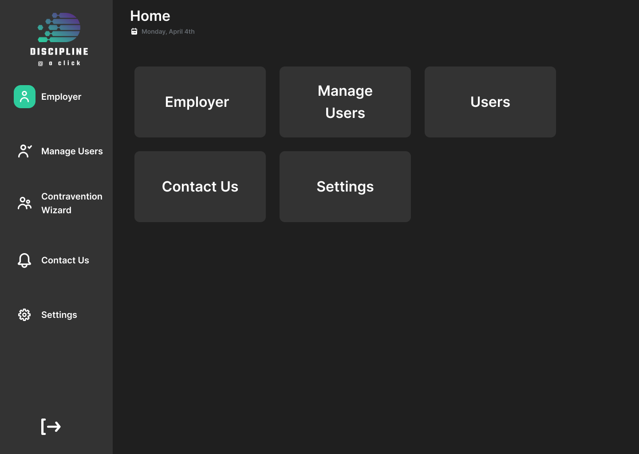The image size is (639, 454).
Task: Open Employer from the sidebar menu label
Action: pos(61,97)
